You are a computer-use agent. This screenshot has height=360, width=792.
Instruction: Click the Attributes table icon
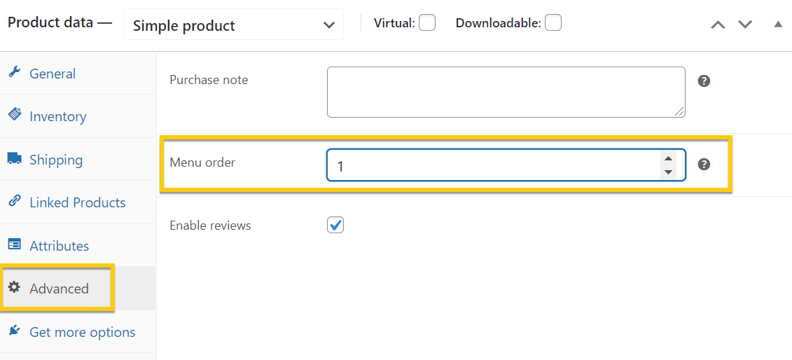pyautogui.click(x=15, y=245)
